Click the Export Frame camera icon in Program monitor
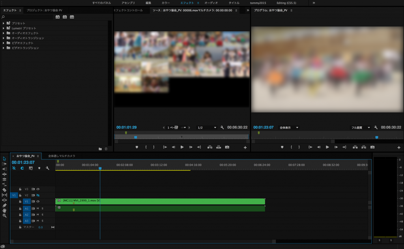The image size is (404, 249). pyautogui.click(x=372, y=147)
